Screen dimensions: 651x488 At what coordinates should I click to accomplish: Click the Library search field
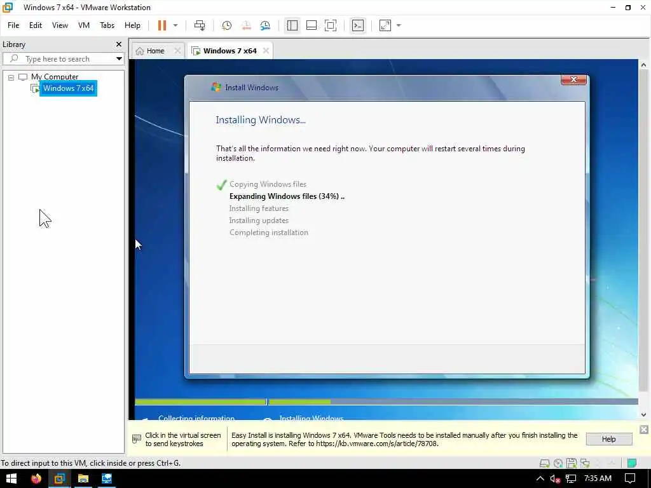(62, 59)
